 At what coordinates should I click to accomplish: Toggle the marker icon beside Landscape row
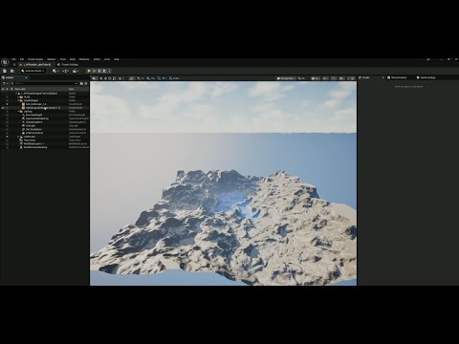point(7,137)
